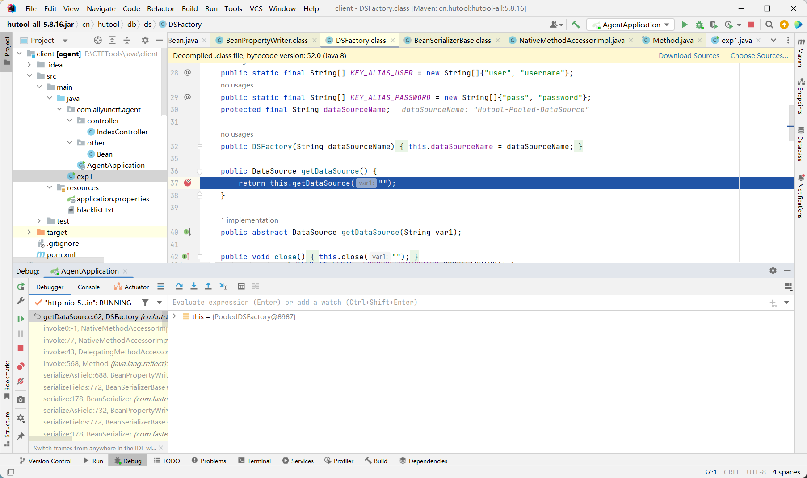Switch to BeanPropertyWriter.class tab

267,40
